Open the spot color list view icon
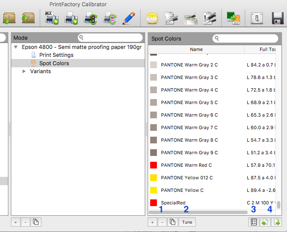 [254, 222]
